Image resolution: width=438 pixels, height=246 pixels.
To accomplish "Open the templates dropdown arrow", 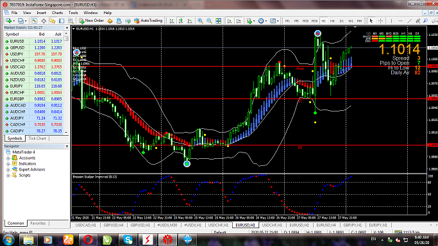I will (278, 21).
